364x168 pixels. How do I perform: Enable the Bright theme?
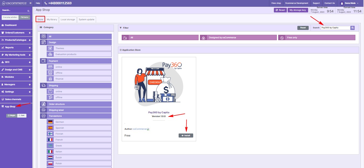coord(12,115)
